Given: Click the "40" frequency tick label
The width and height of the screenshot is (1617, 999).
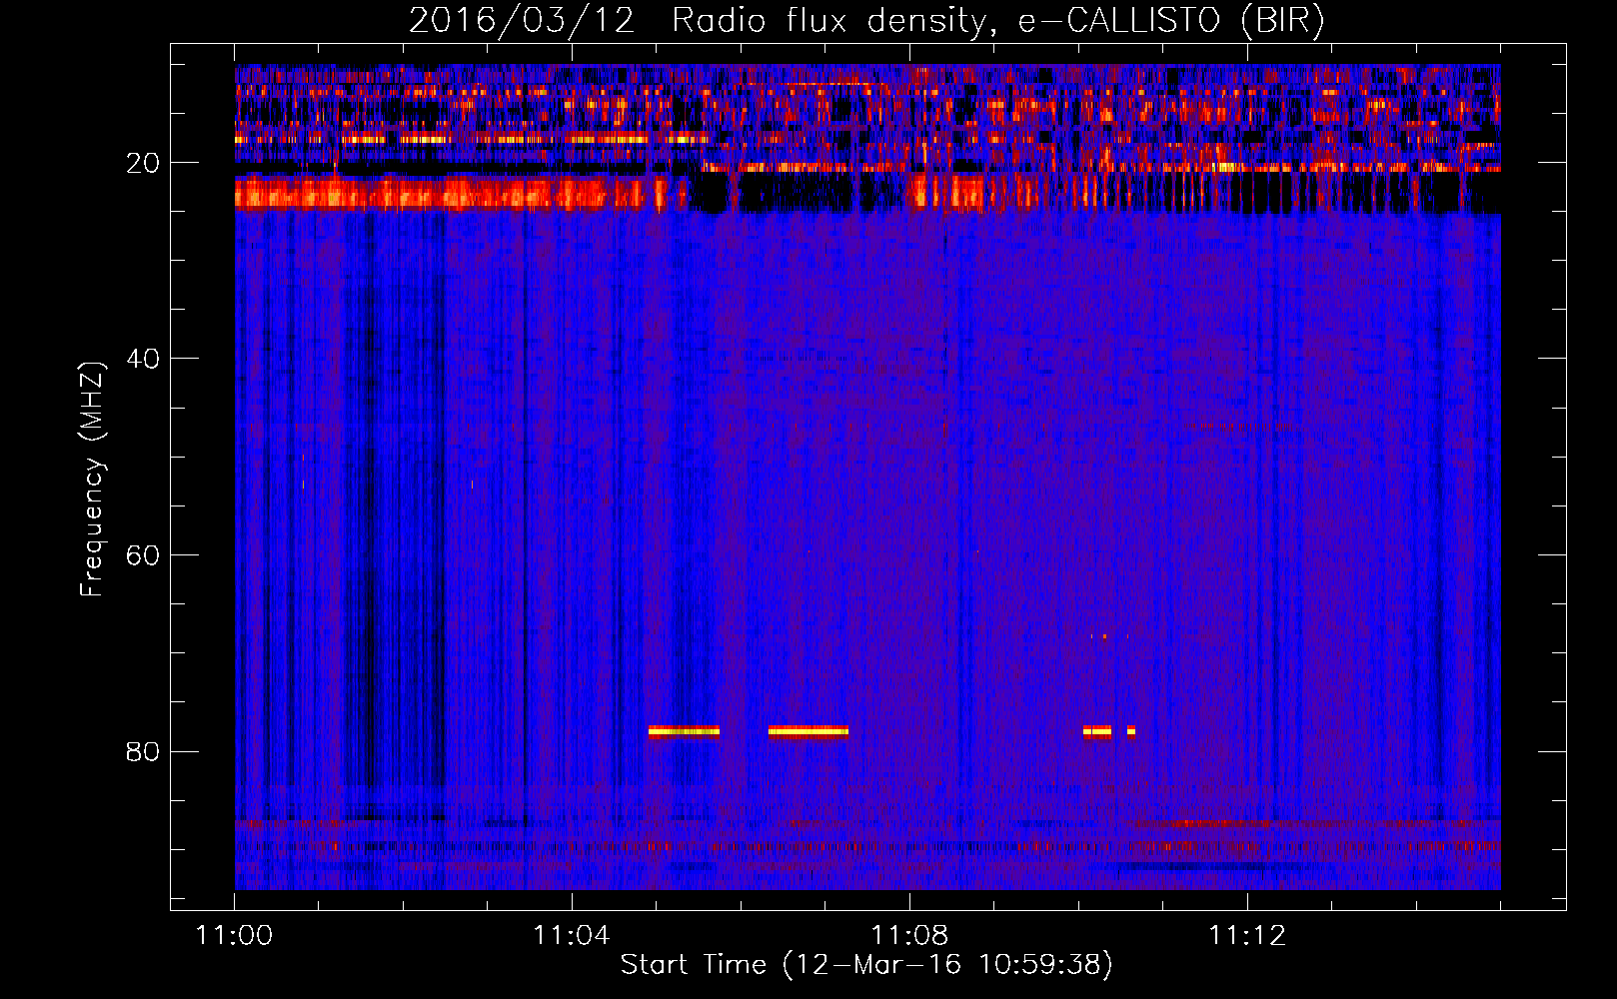Looking at the screenshot, I should click(x=143, y=359).
